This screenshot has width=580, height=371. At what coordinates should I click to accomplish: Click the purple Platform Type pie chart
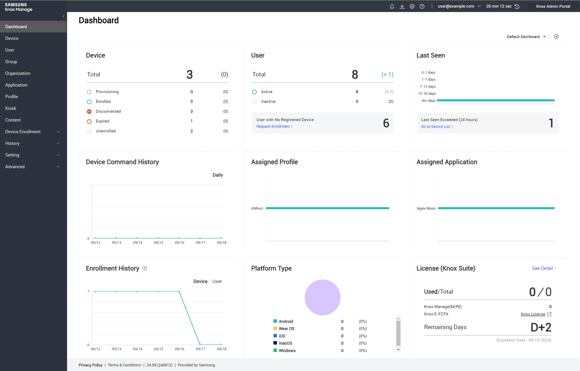click(322, 297)
